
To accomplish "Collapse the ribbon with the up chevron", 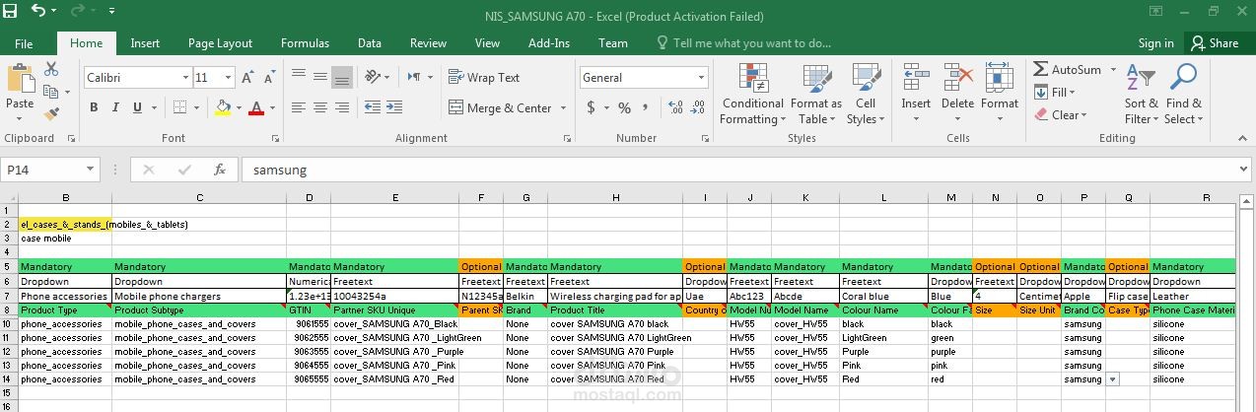I will [x=1243, y=139].
